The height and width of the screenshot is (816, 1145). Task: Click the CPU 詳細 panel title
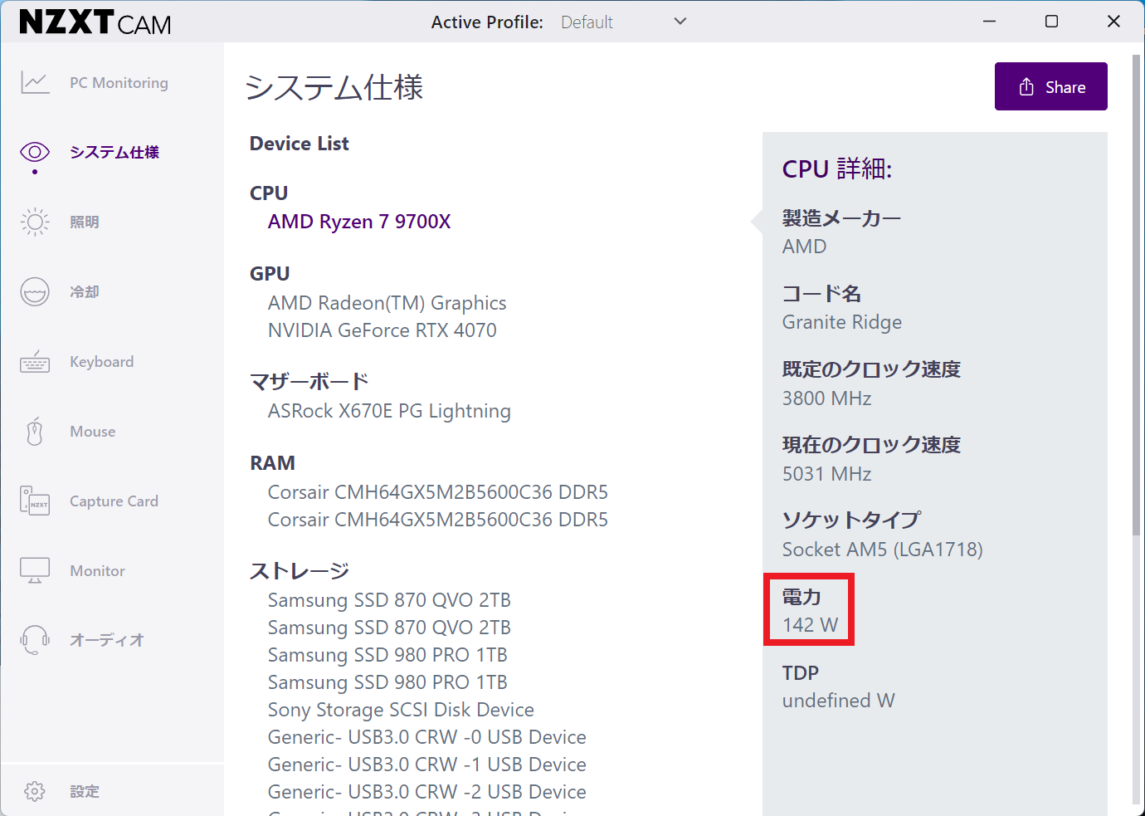pos(837,169)
